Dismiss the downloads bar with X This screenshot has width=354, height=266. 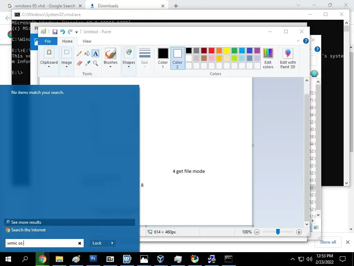click(348, 242)
